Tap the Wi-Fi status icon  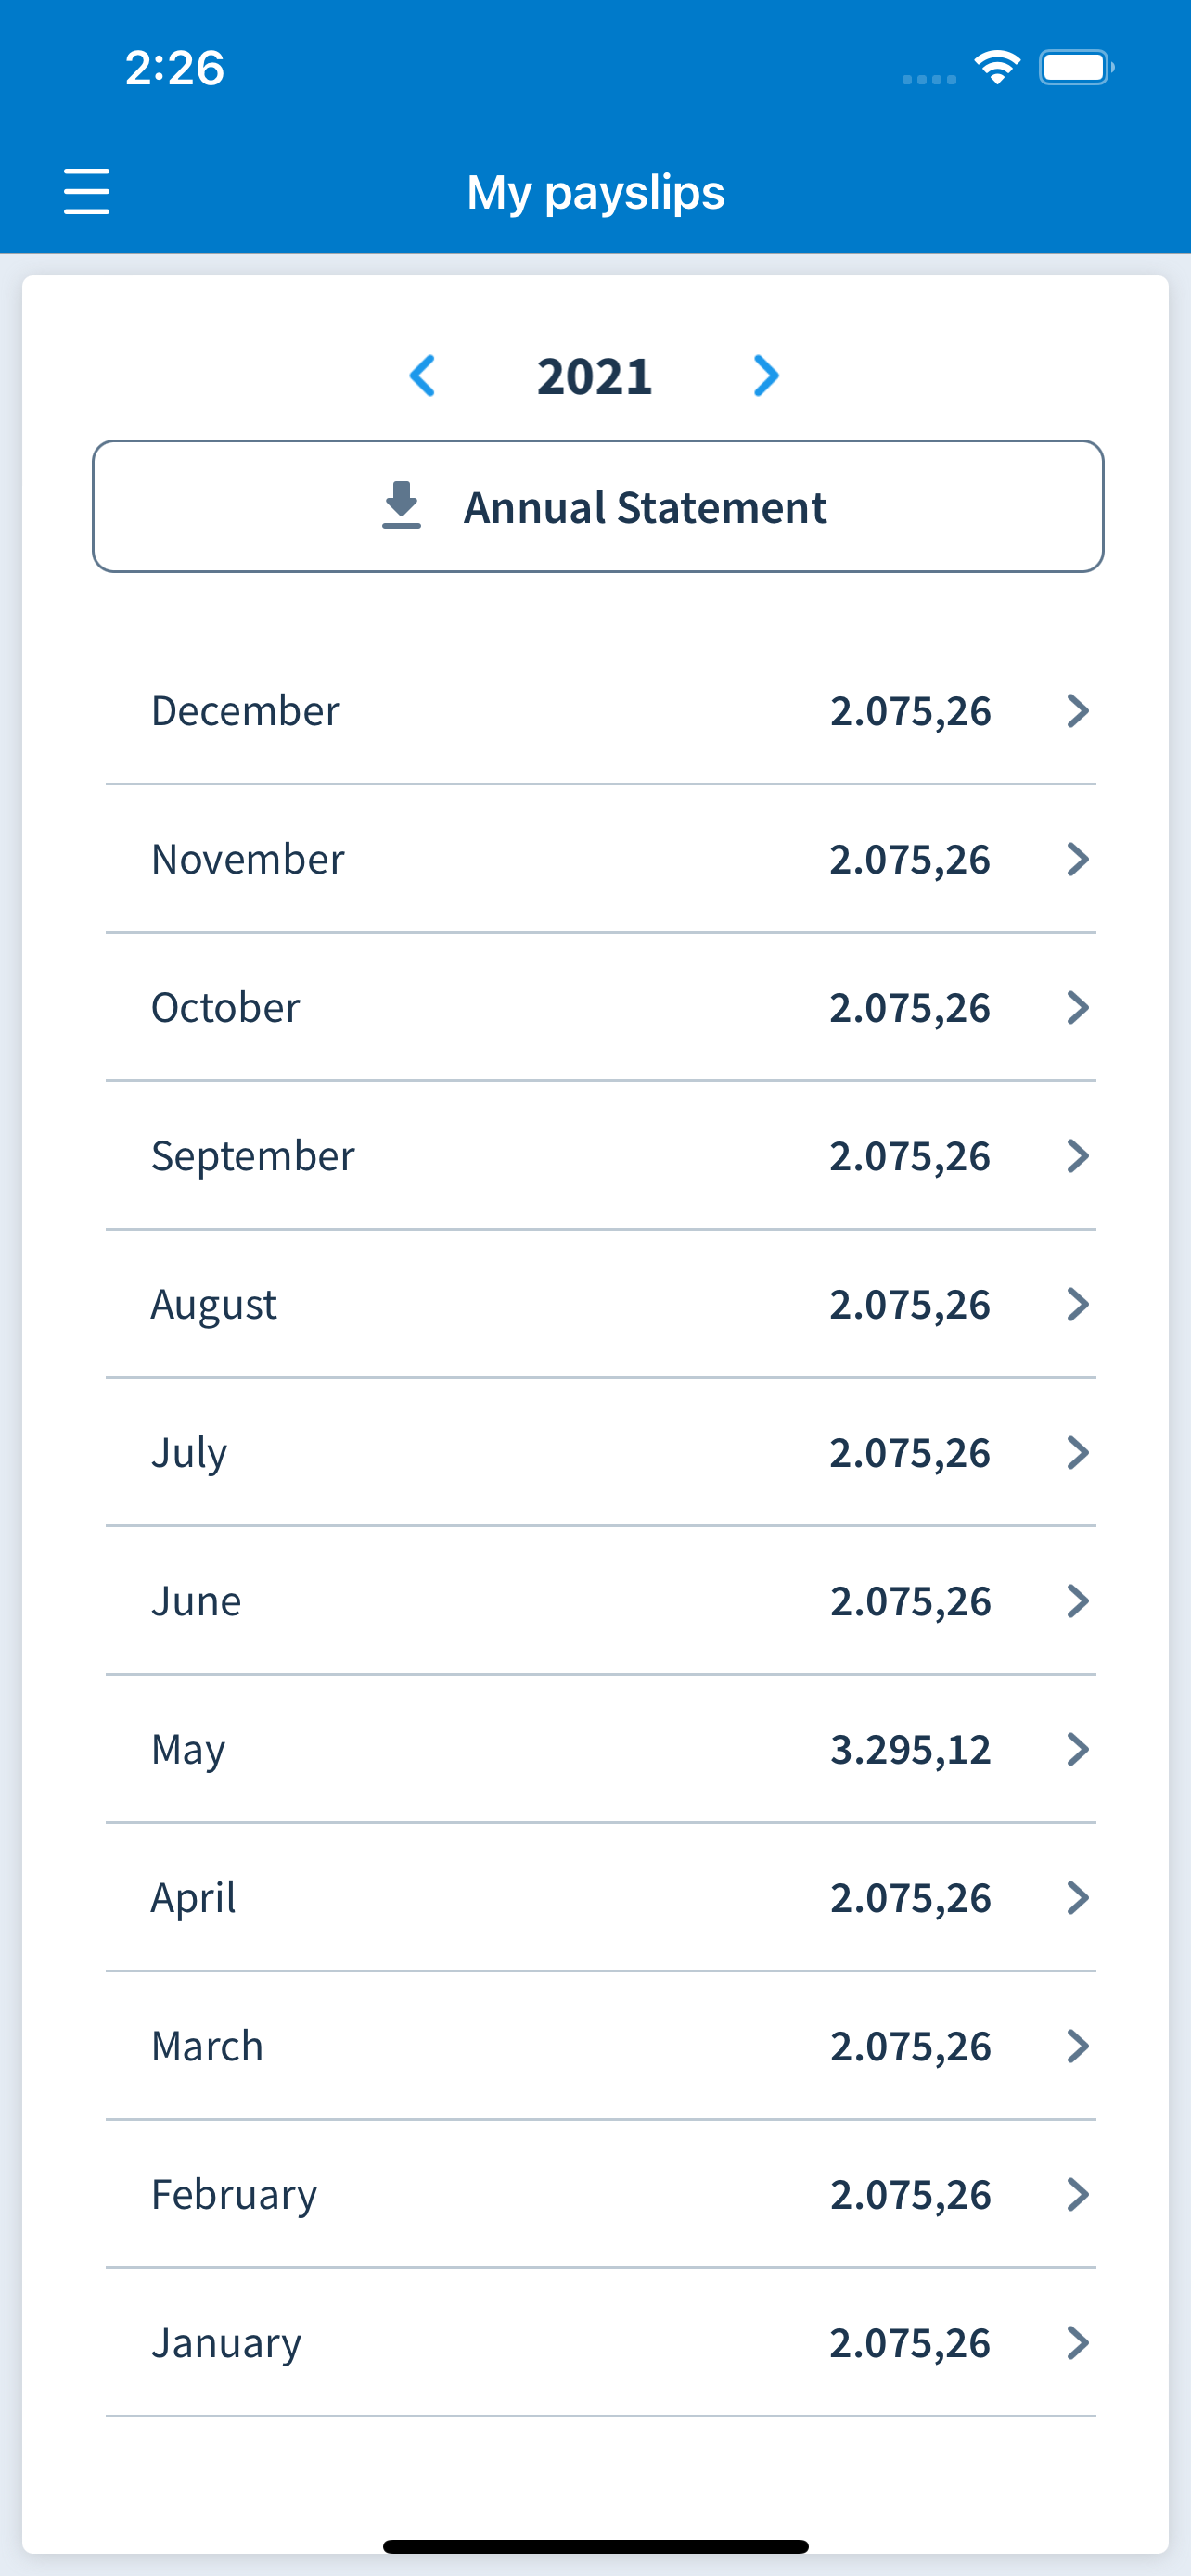click(997, 67)
